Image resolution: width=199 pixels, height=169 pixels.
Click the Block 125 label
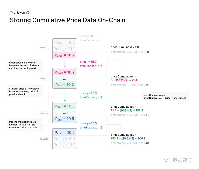pos(44,139)
